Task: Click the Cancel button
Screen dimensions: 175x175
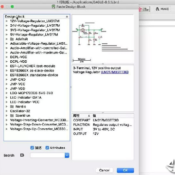Action: point(105,170)
